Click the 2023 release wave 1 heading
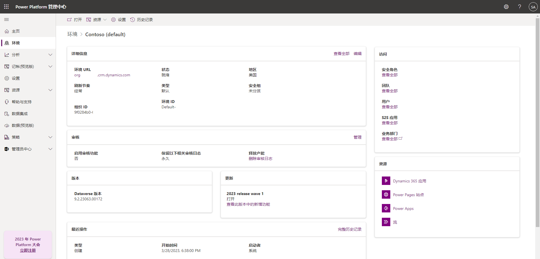This screenshot has width=540, height=259. click(245, 194)
